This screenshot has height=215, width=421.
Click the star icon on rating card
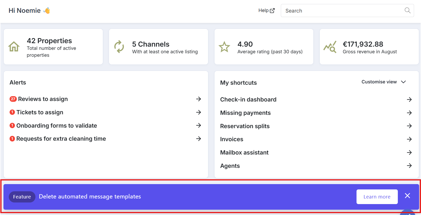click(x=224, y=47)
